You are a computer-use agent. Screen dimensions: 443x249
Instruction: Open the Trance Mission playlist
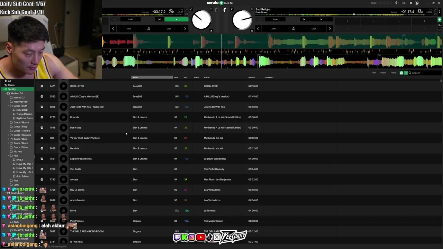coord(24,114)
